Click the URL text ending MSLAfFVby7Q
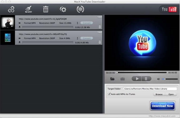Image resolution: width=180 pixels, height=118 pixels. [x=43, y=34]
